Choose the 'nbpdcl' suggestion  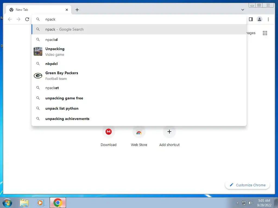click(x=139, y=64)
